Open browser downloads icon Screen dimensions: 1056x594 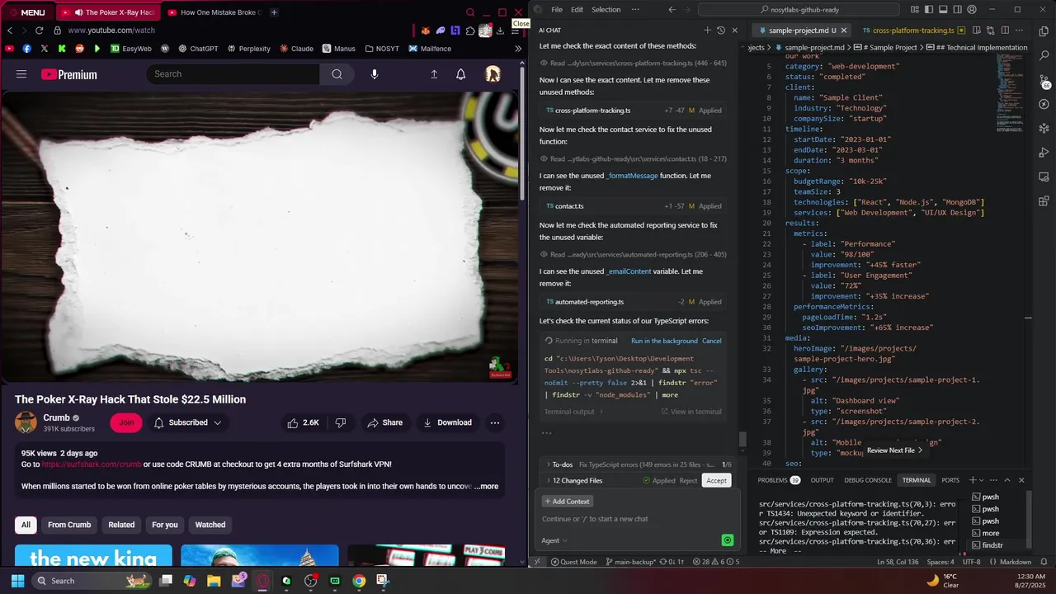(x=500, y=31)
